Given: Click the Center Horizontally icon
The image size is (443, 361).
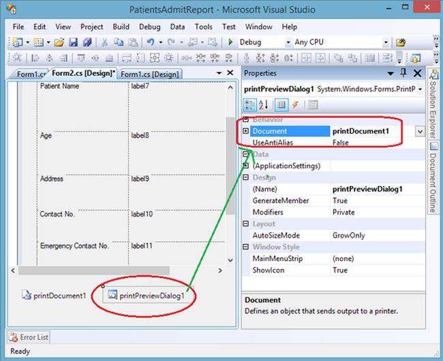Looking at the screenshot, I should 307,58.
